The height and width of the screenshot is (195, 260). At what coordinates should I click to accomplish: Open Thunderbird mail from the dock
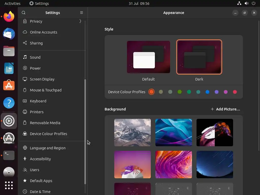click(9, 34)
